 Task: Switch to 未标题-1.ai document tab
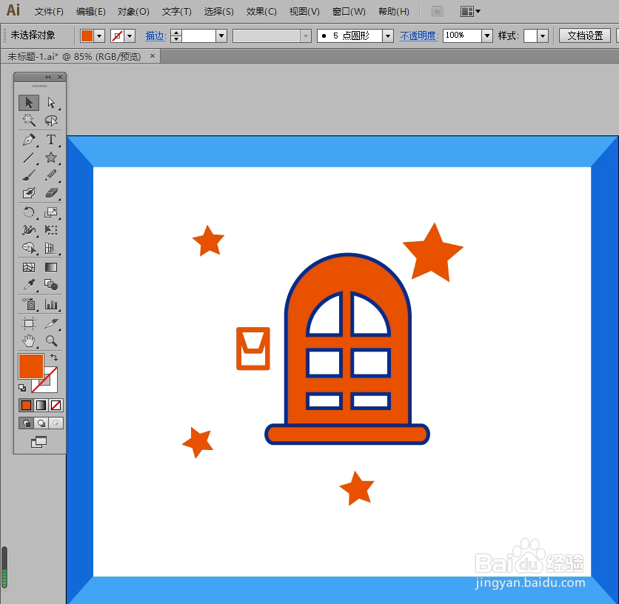click(74, 56)
